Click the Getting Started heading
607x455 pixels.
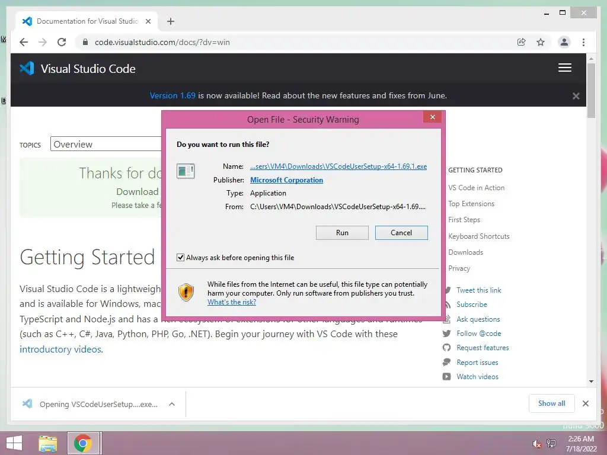pos(87,257)
